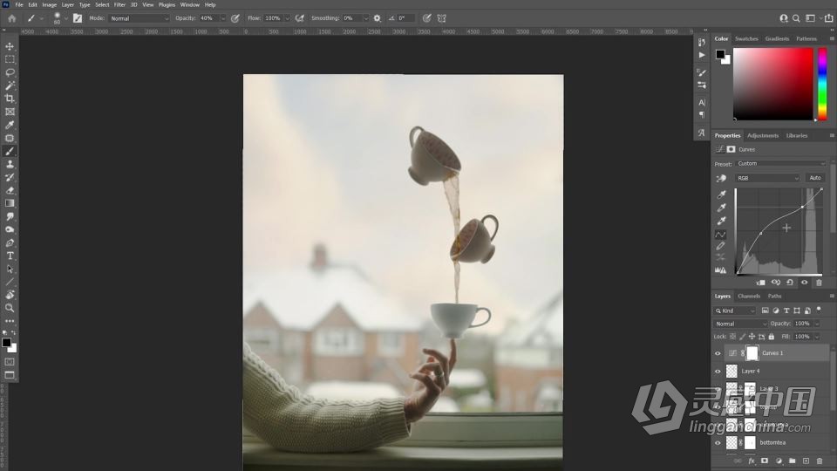Select the Gradient tool
Image resolution: width=837 pixels, height=471 pixels.
[10, 203]
